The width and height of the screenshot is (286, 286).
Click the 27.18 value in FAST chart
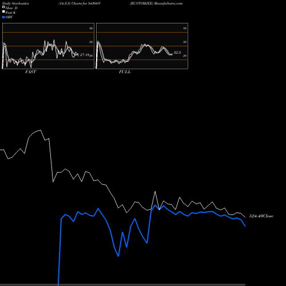click(x=85, y=55)
